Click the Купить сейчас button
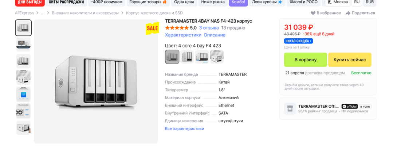Viewport: 397px width, 150px height. coord(350,60)
